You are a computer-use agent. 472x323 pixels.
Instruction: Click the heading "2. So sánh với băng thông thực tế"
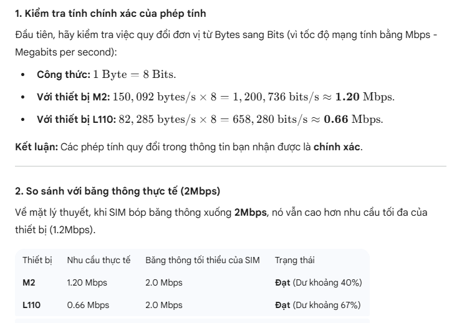coord(117,191)
